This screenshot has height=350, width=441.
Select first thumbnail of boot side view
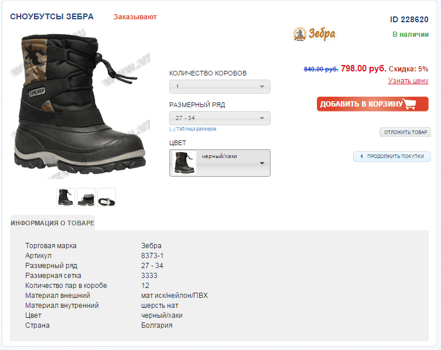click(x=66, y=197)
